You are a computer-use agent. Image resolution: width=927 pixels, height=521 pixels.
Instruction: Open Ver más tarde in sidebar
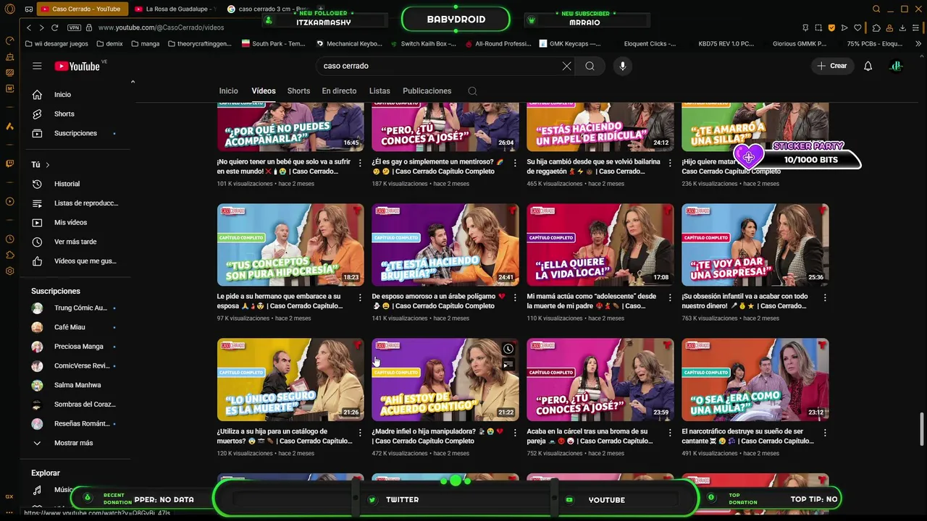pos(75,242)
